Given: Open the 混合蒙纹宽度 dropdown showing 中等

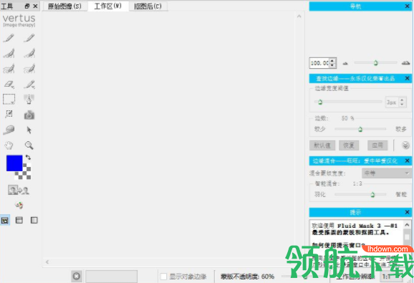Looking at the screenshot, I should (386, 173).
